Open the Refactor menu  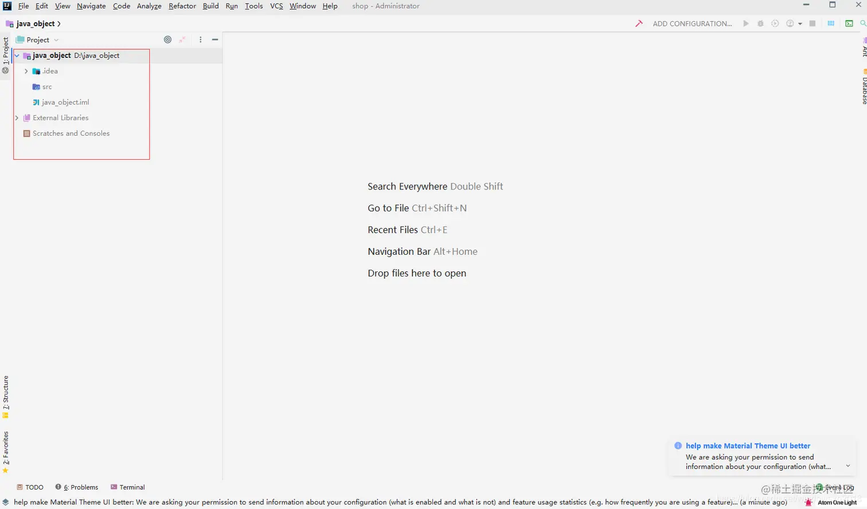(x=182, y=6)
